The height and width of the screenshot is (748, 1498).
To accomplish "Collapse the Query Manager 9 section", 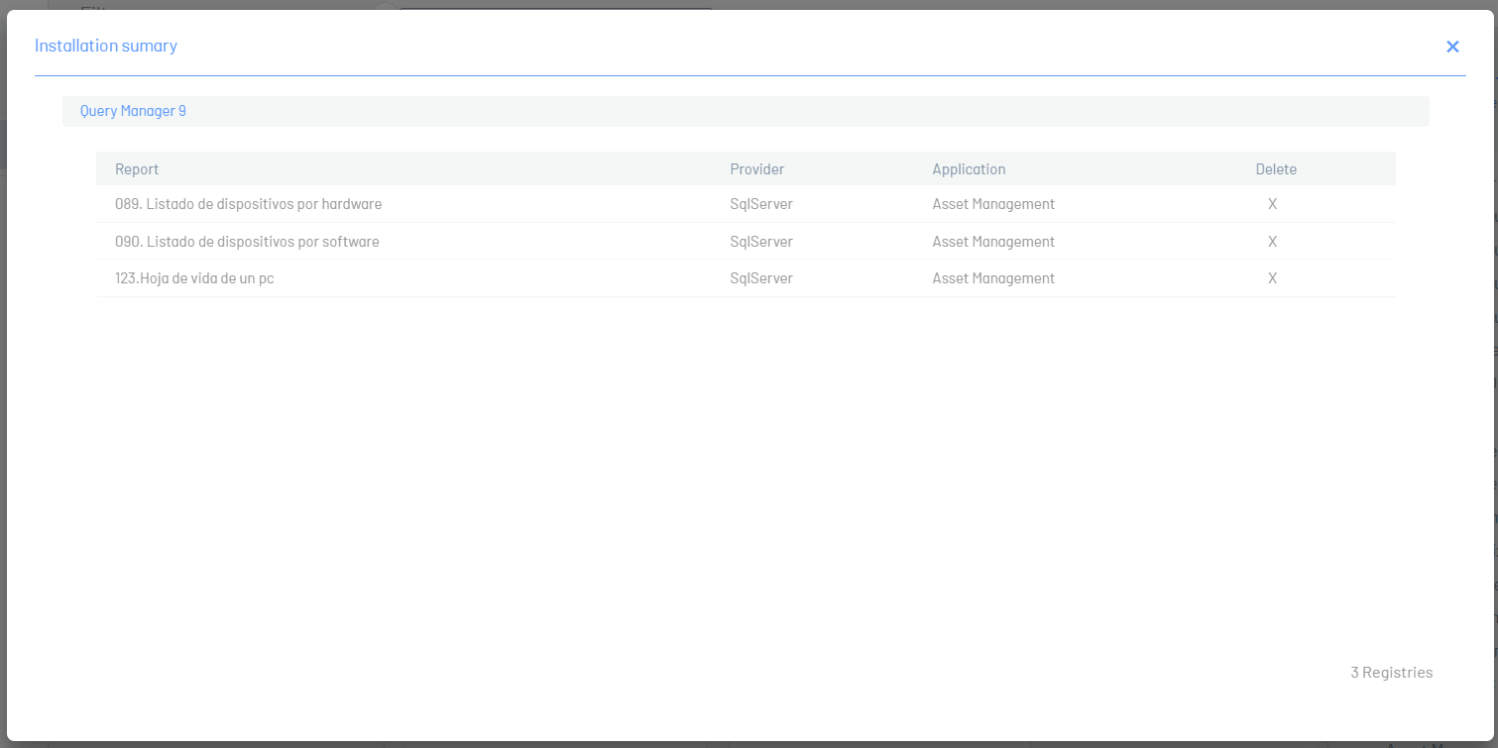I will pyautogui.click(x=133, y=111).
